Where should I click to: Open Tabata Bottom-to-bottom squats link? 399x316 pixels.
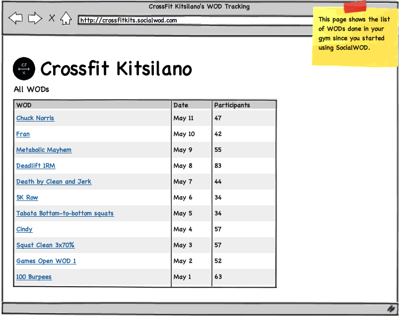[x=65, y=213]
